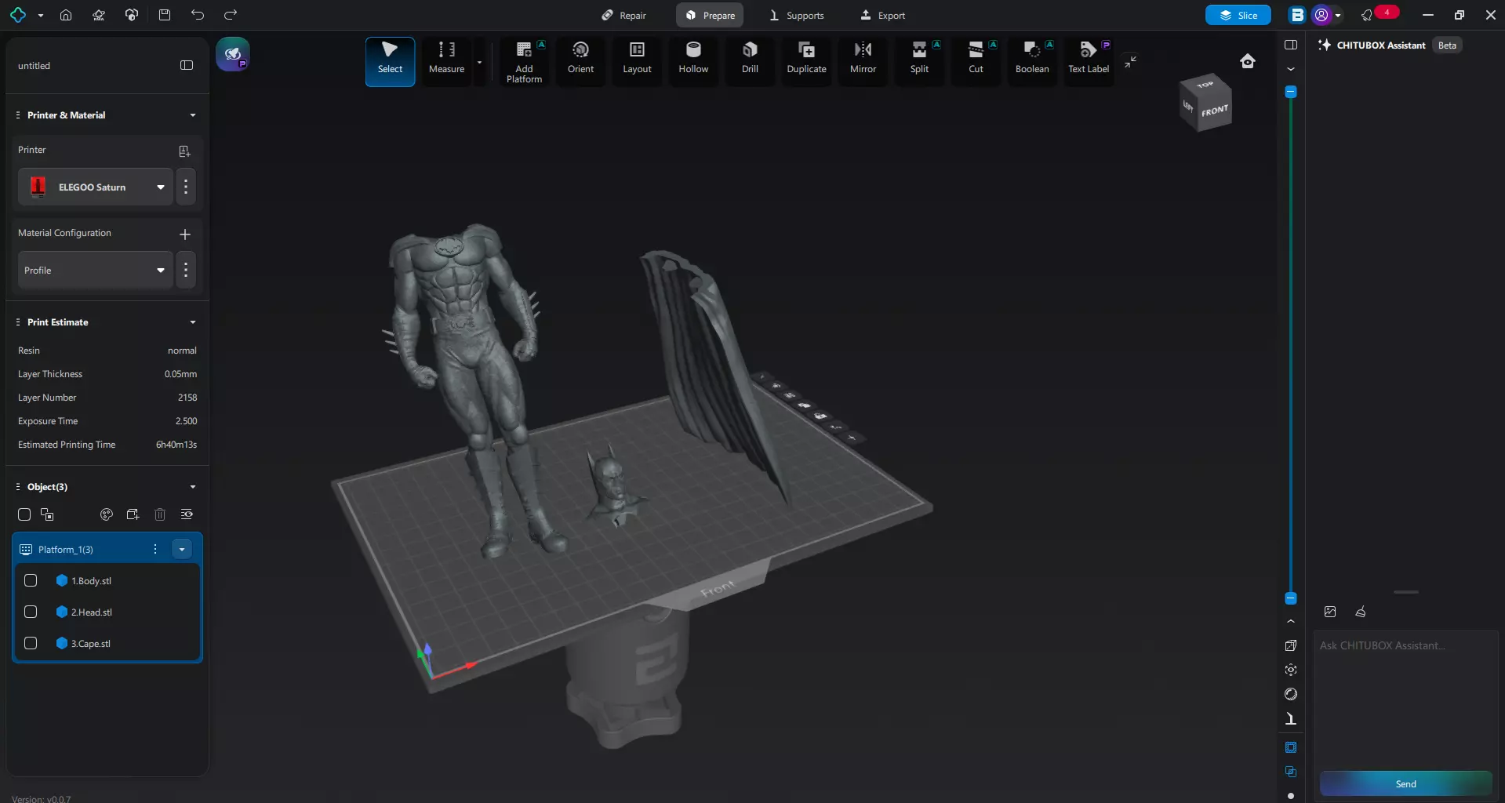Click the Slice button
Image resolution: width=1505 pixels, height=803 pixels.
click(1238, 15)
